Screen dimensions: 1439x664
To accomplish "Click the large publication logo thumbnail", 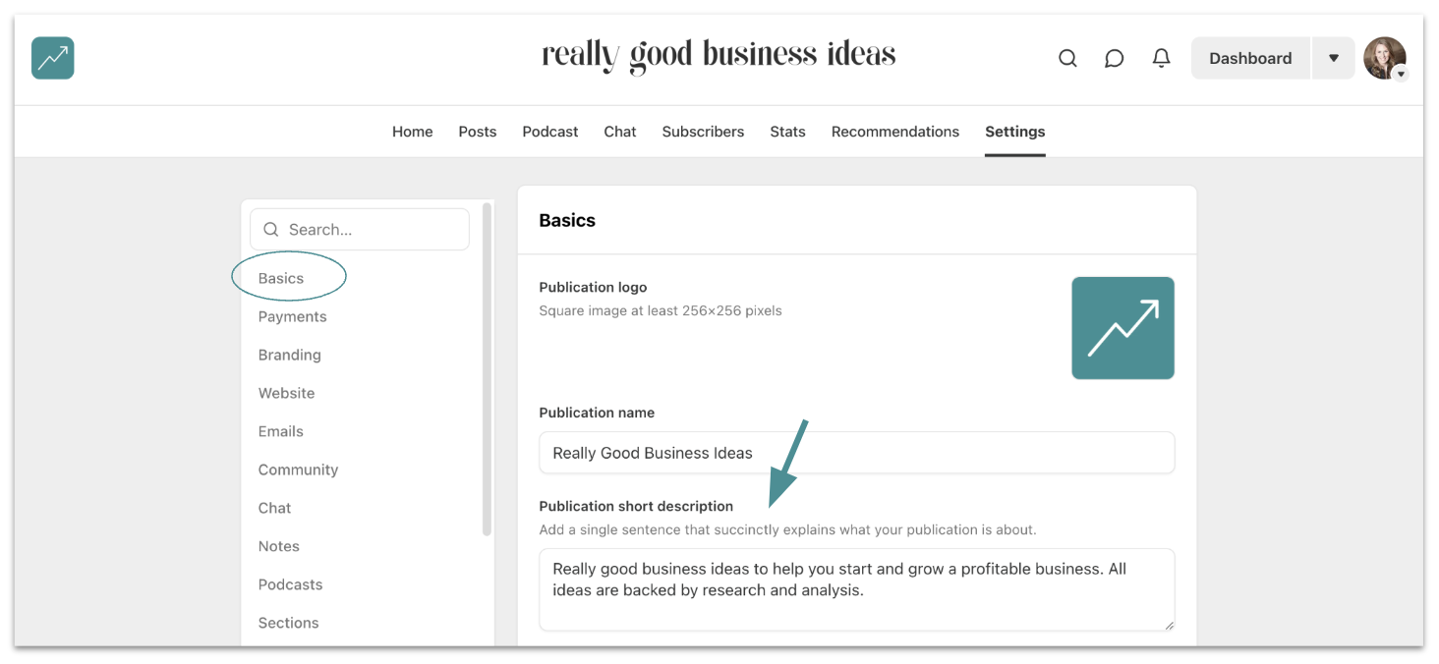I will coord(1122,328).
